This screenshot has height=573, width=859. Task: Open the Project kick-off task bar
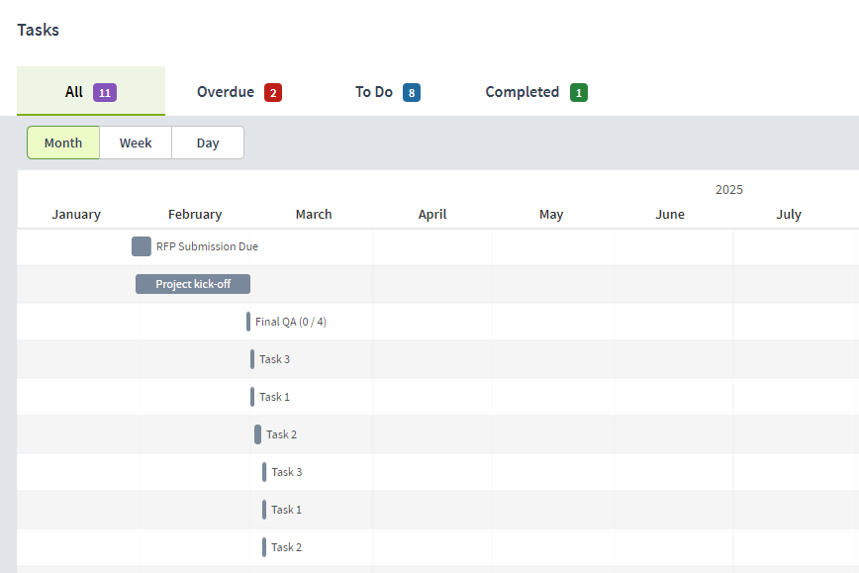193,284
